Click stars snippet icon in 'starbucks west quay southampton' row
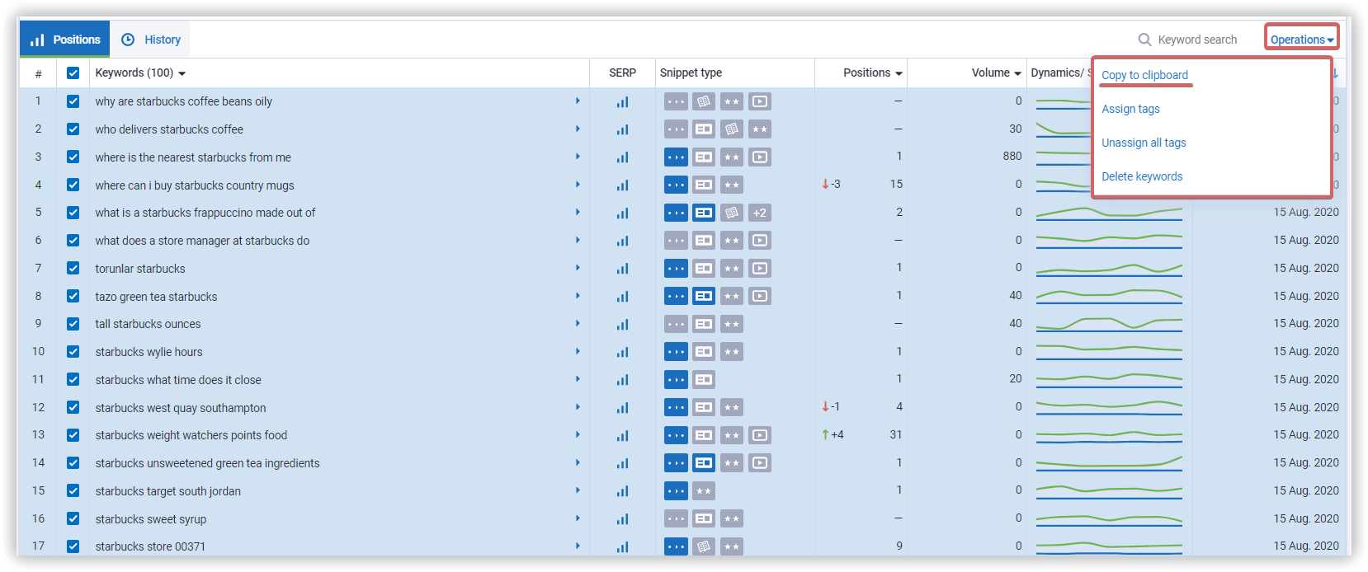Image resolution: width=1368 pixels, height=572 pixels. point(732,407)
